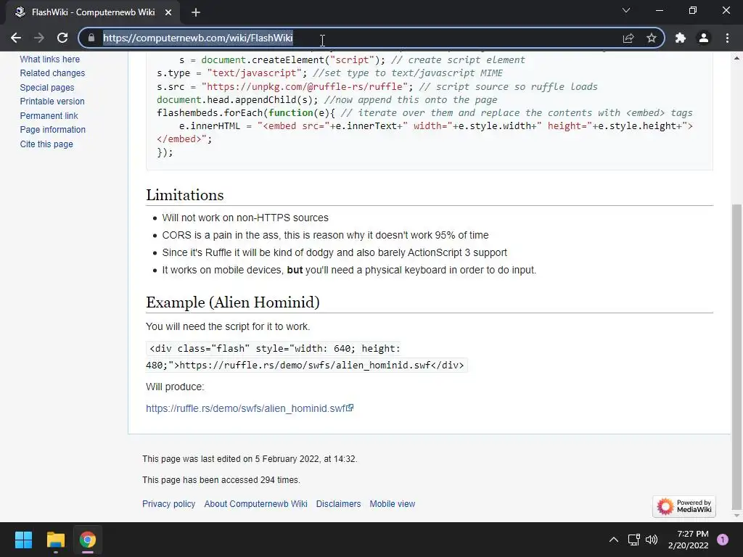
Task: Click 'This page has been accessed 294 times.'
Action: (x=221, y=480)
